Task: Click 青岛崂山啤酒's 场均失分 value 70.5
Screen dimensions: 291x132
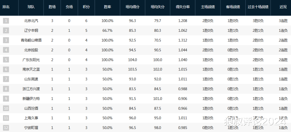Action: coord(158,40)
